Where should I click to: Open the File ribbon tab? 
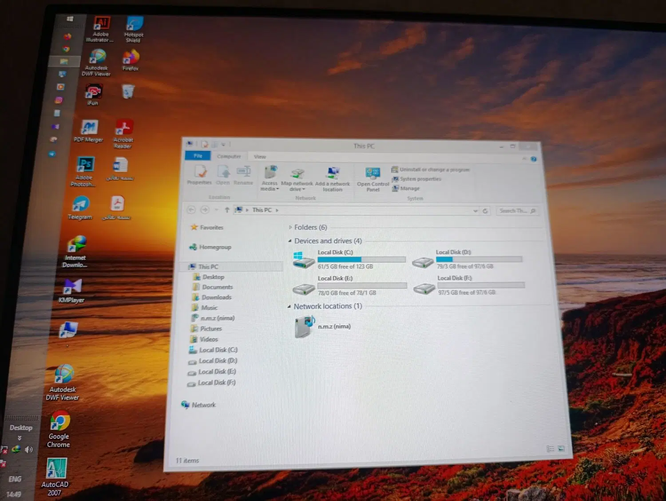tap(198, 156)
